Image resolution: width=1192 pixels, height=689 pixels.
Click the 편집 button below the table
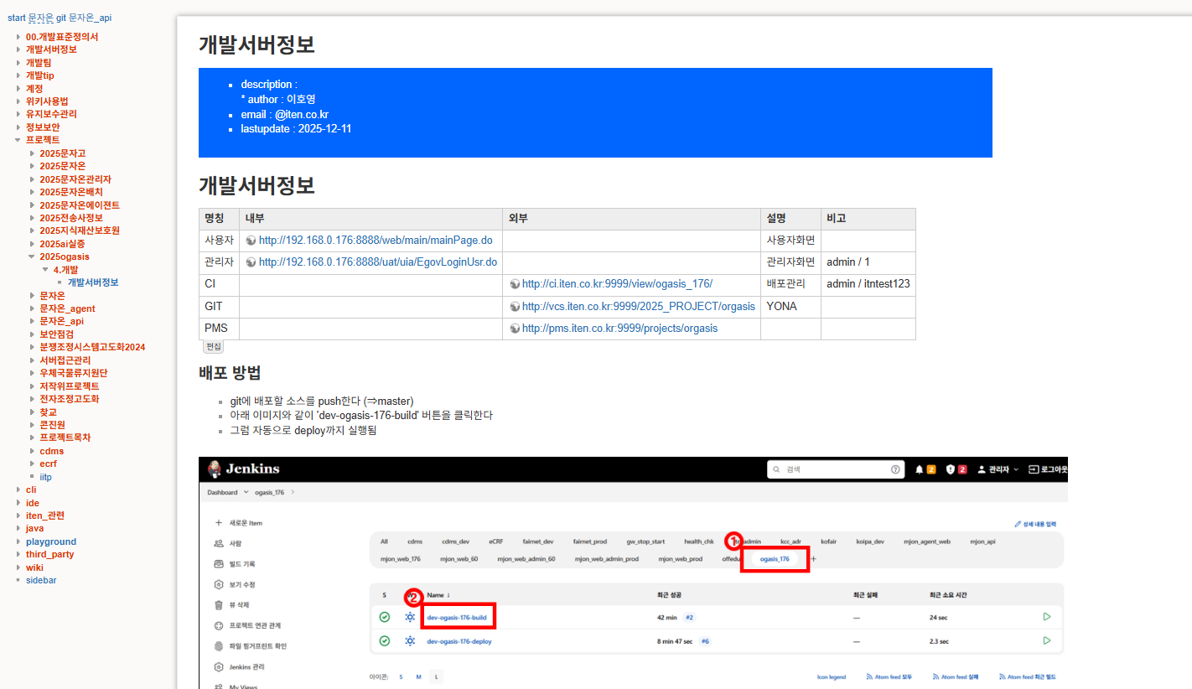pos(213,346)
